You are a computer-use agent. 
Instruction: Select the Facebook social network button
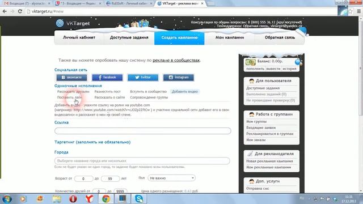click(107, 77)
